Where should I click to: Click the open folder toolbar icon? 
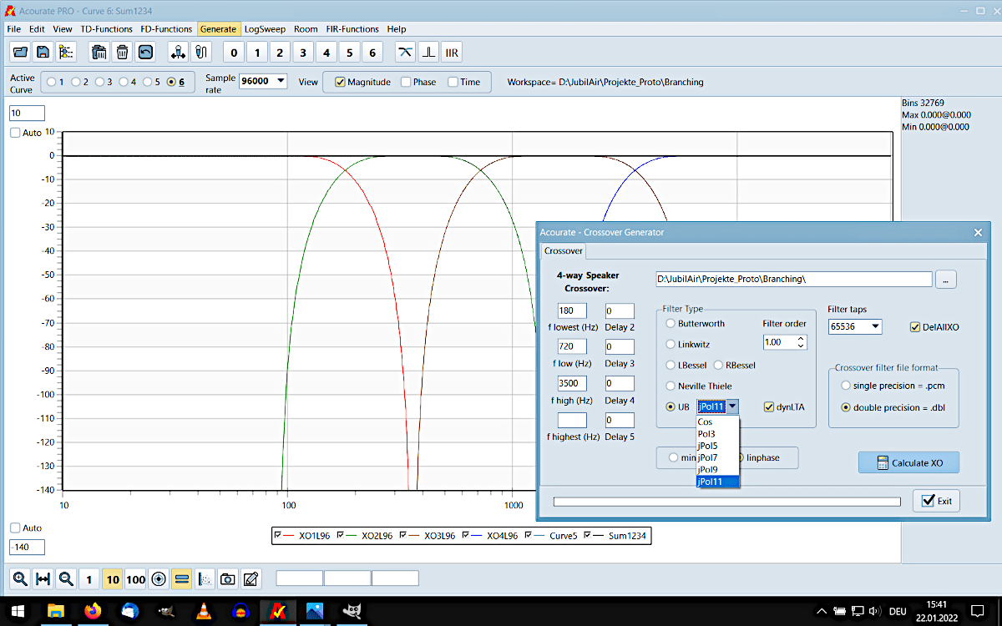(x=21, y=52)
